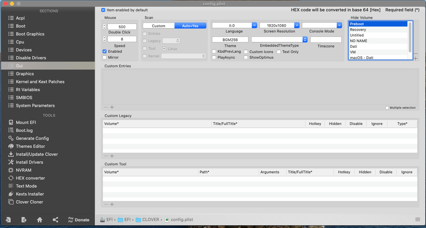Screen dimensions: 426x228
Task: Toggle Item enabled by default checkbox
Action: tap(104, 10)
